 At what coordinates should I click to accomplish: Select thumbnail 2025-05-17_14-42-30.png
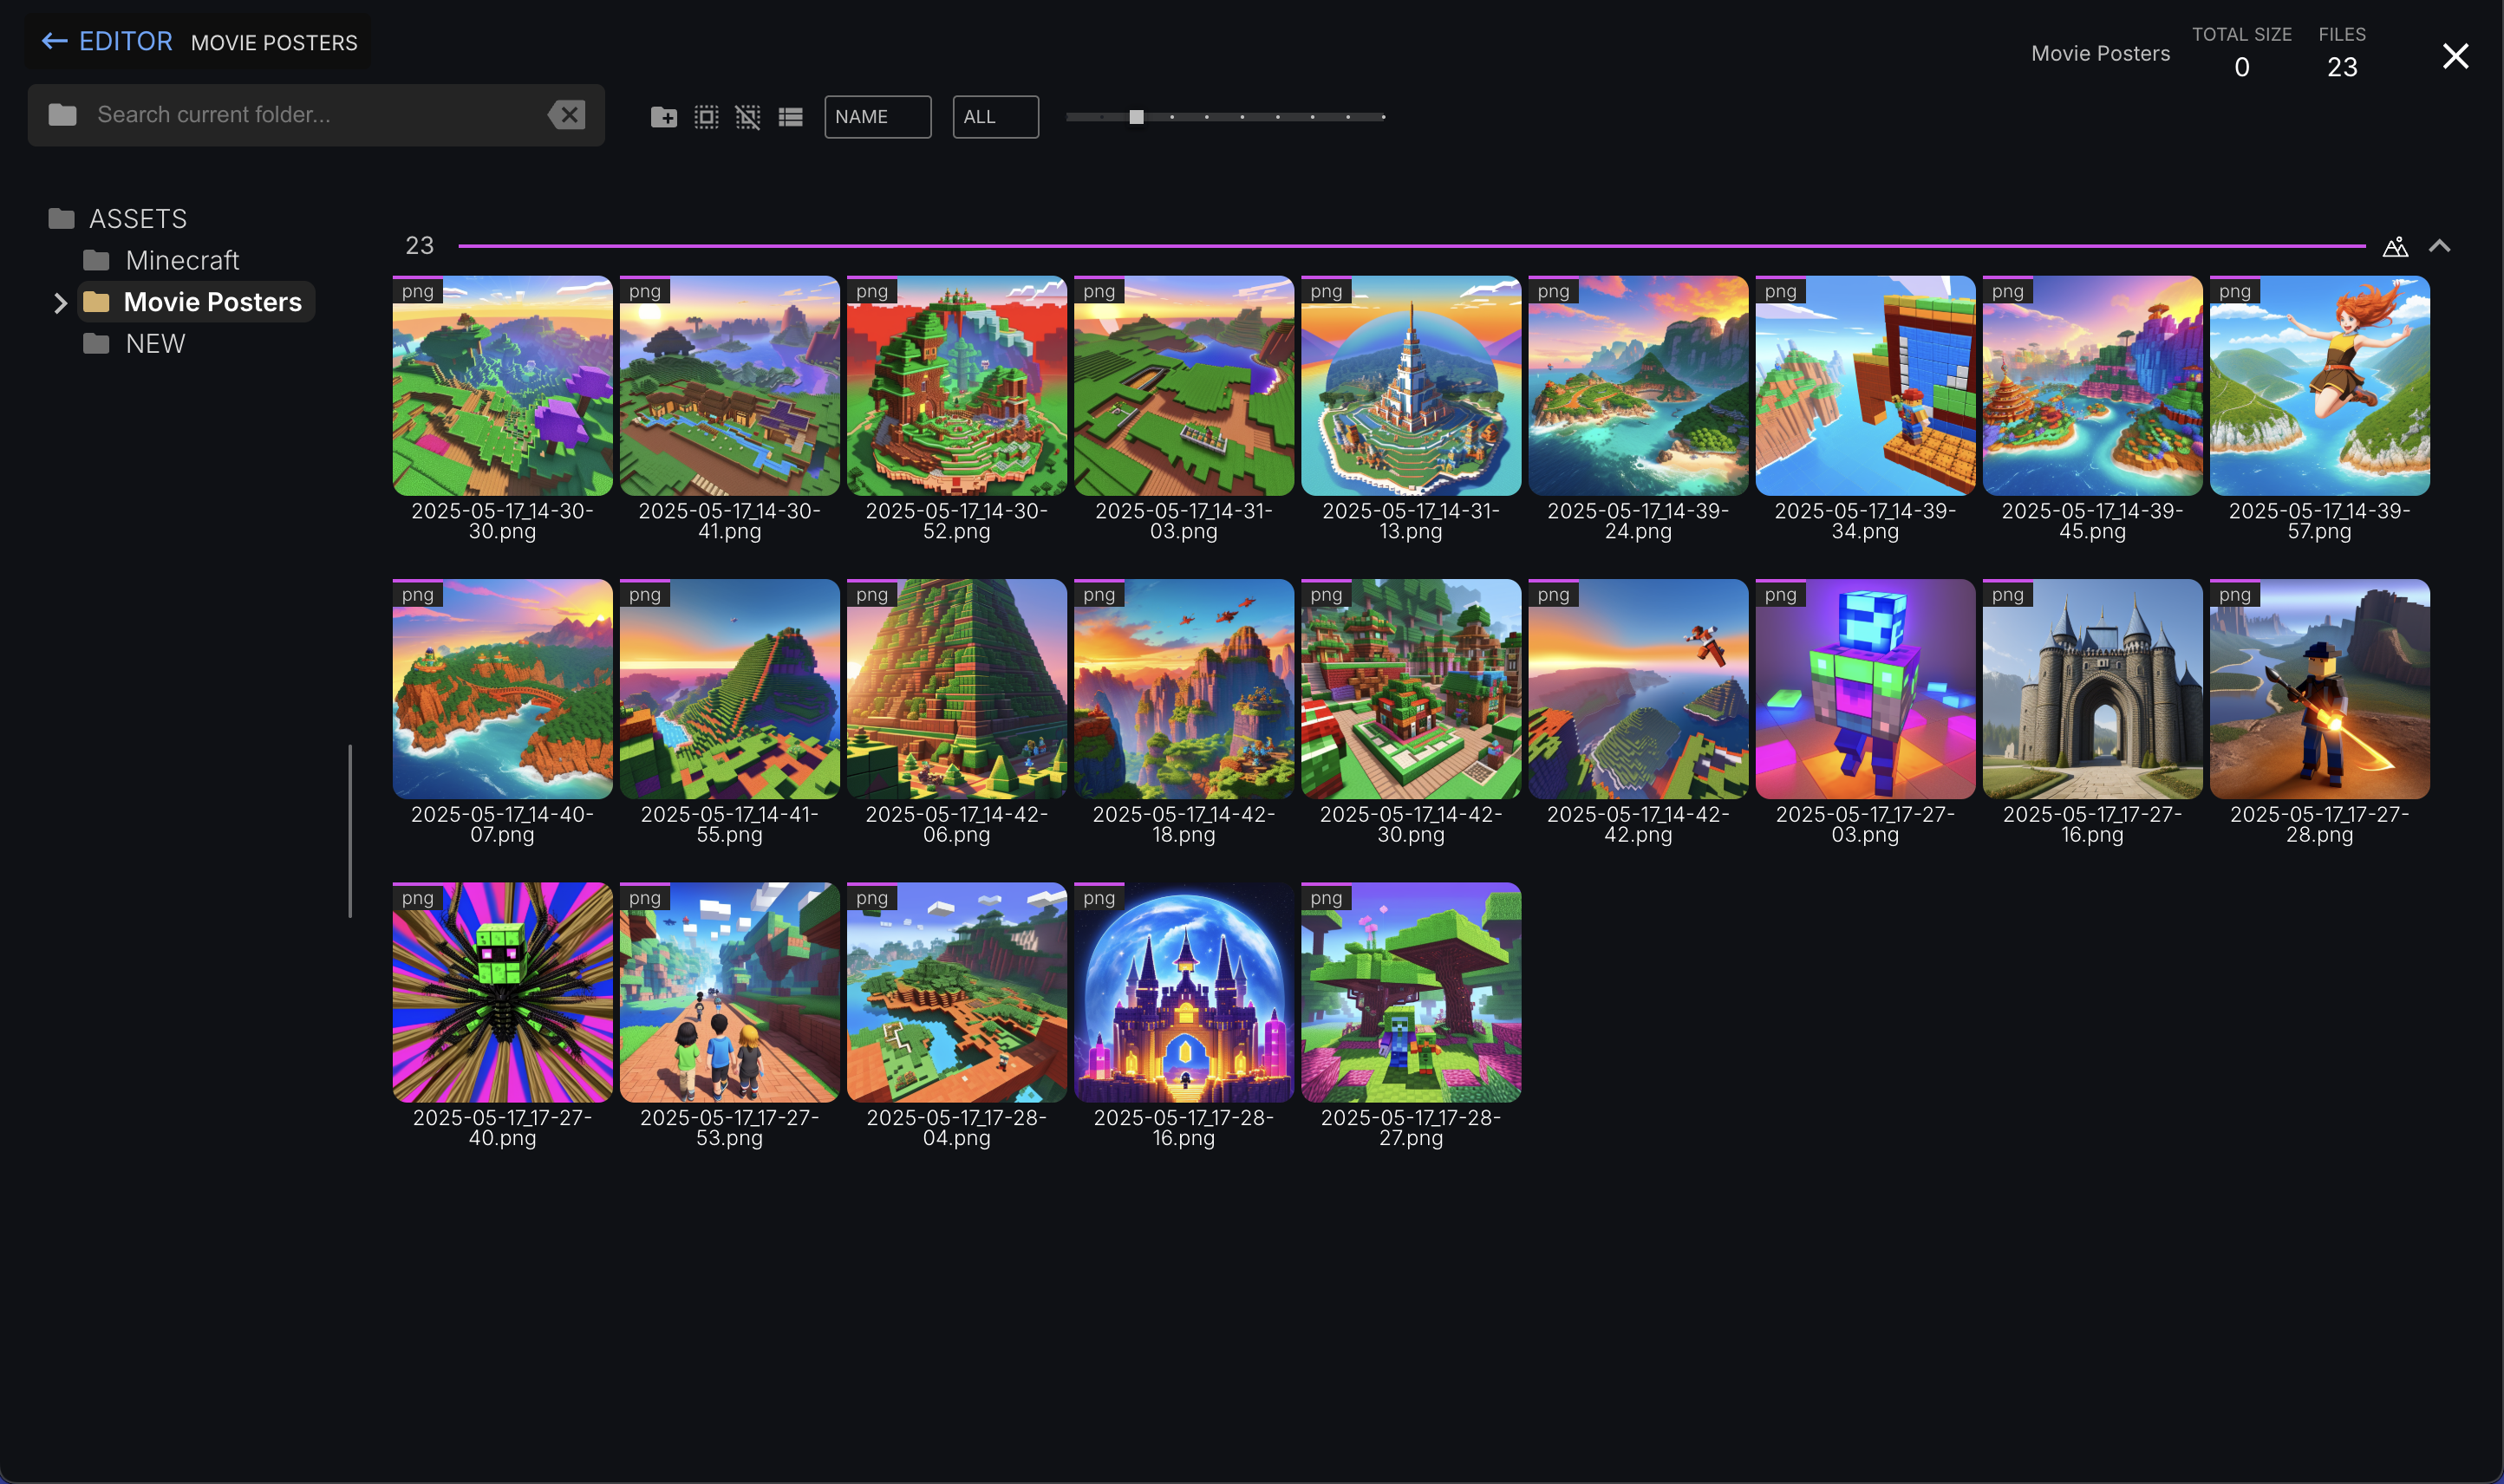1411,689
